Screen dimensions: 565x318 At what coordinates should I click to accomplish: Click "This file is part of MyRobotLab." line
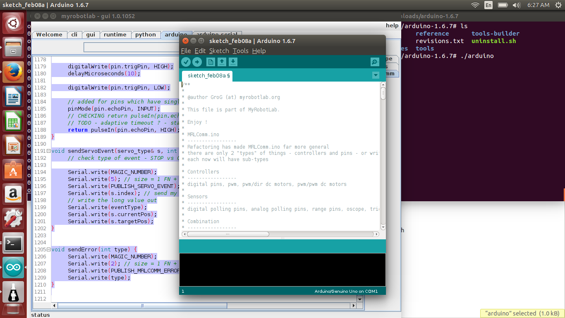click(234, 110)
